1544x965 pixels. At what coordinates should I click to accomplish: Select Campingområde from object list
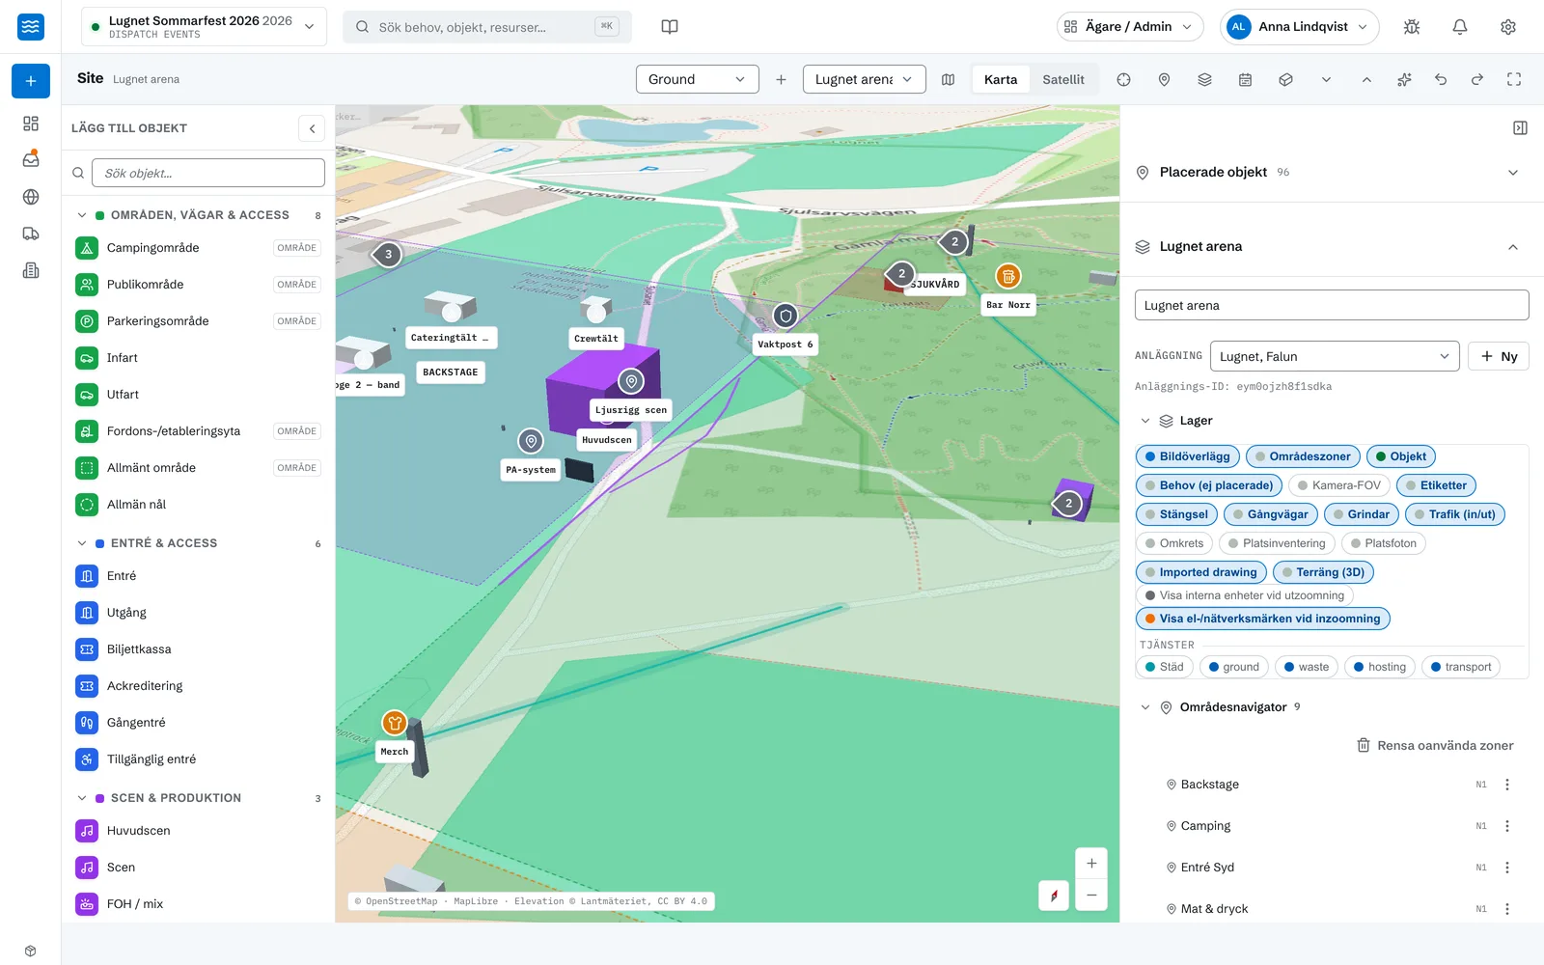click(198, 248)
